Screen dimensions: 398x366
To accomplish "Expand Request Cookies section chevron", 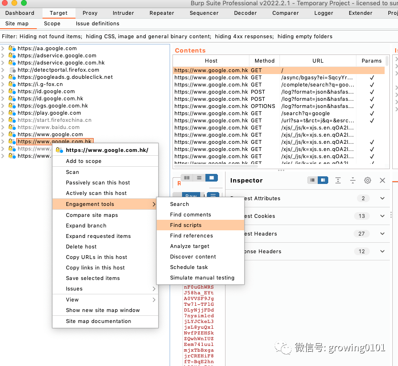I will (x=382, y=216).
